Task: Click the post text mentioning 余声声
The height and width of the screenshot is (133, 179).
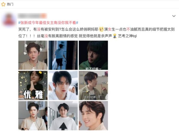Action: pos(96,33)
